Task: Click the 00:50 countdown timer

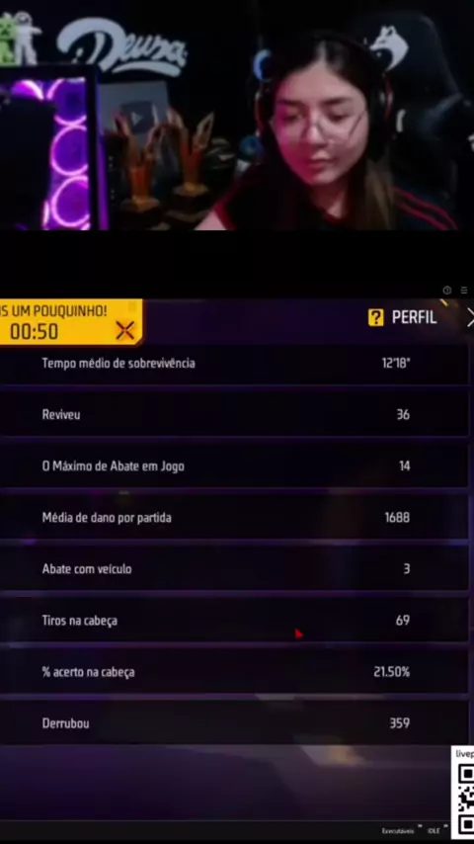Action: [x=34, y=332]
